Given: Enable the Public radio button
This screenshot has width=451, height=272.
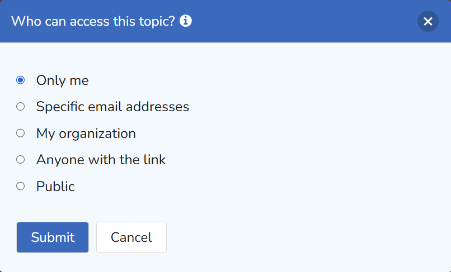Looking at the screenshot, I should point(20,186).
